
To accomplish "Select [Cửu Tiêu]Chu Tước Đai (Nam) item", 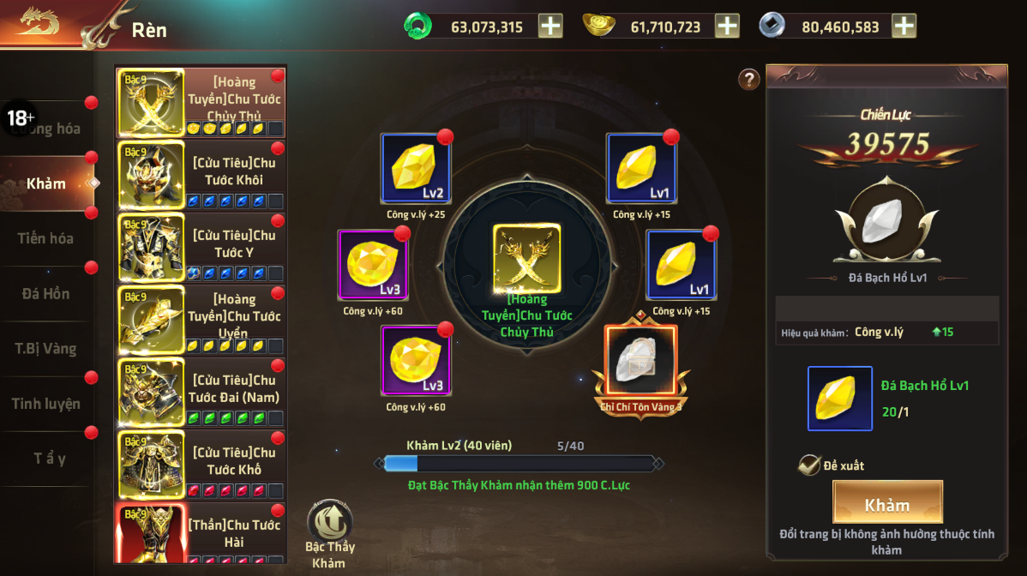I will tap(201, 392).
